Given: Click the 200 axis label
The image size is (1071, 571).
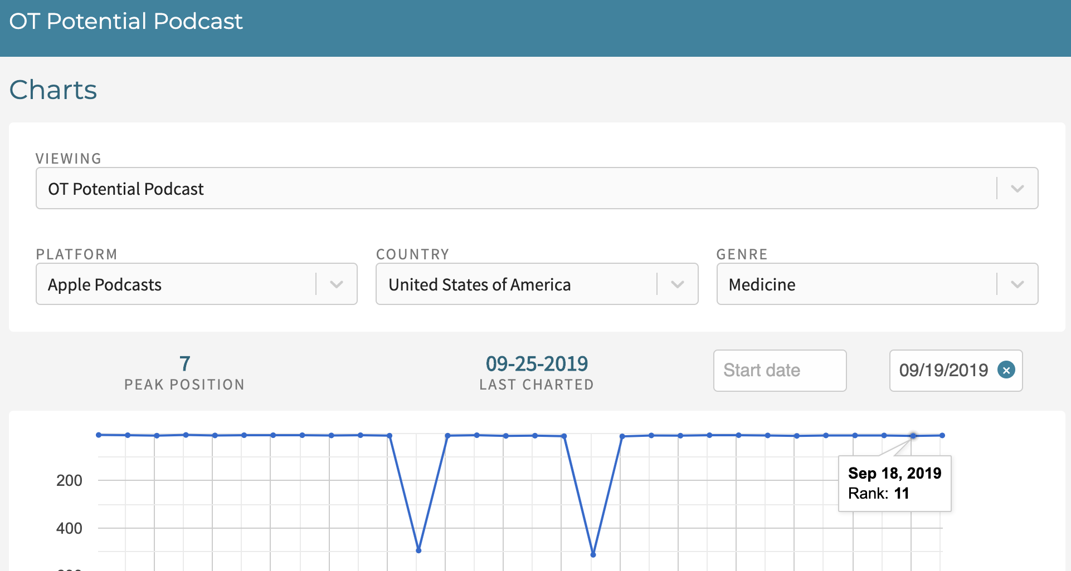Looking at the screenshot, I should coord(69,480).
